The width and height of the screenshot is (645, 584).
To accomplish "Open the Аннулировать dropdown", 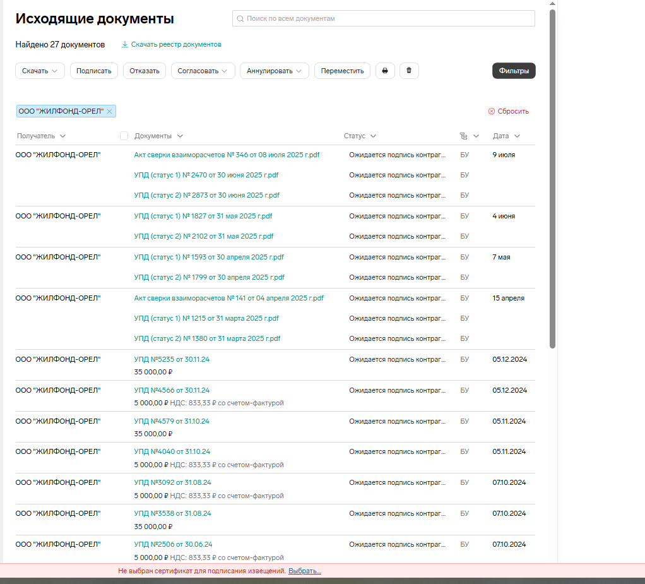I will pyautogui.click(x=275, y=71).
